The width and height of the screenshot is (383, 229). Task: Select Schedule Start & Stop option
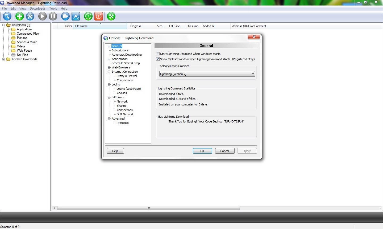pos(126,63)
